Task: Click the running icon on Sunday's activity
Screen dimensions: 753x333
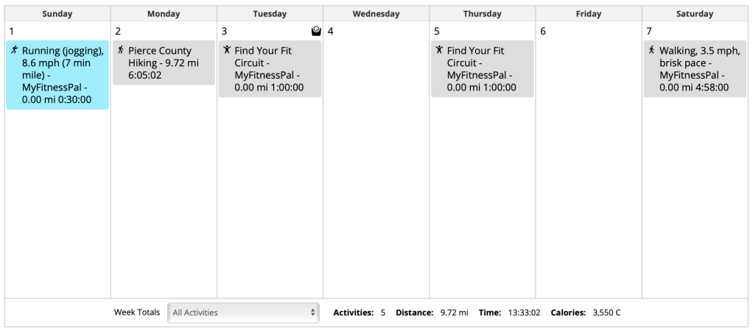Action: click(15, 50)
